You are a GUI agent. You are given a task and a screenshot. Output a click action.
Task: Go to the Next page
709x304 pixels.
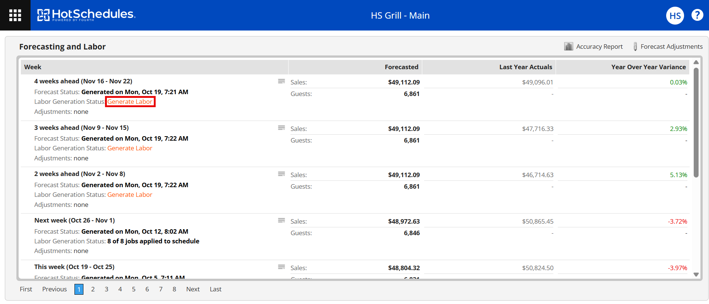click(x=193, y=289)
